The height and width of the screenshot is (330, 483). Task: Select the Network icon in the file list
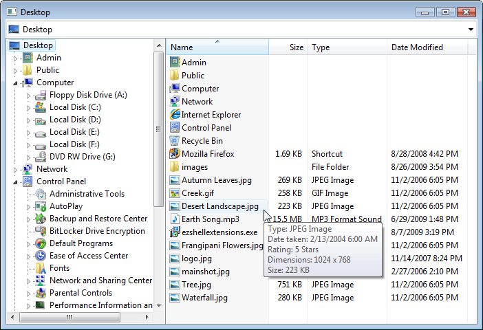click(175, 102)
